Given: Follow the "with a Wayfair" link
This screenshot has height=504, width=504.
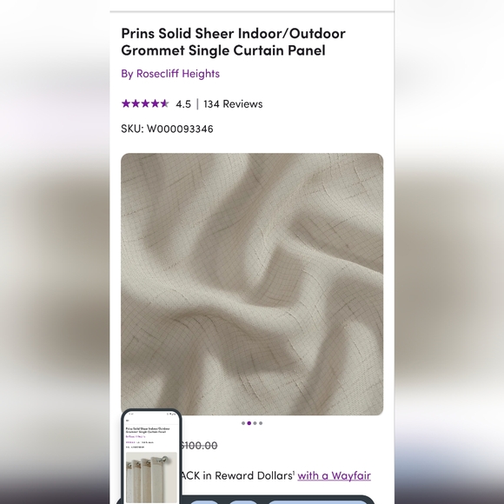Looking at the screenshot, I should coord(335,475).
